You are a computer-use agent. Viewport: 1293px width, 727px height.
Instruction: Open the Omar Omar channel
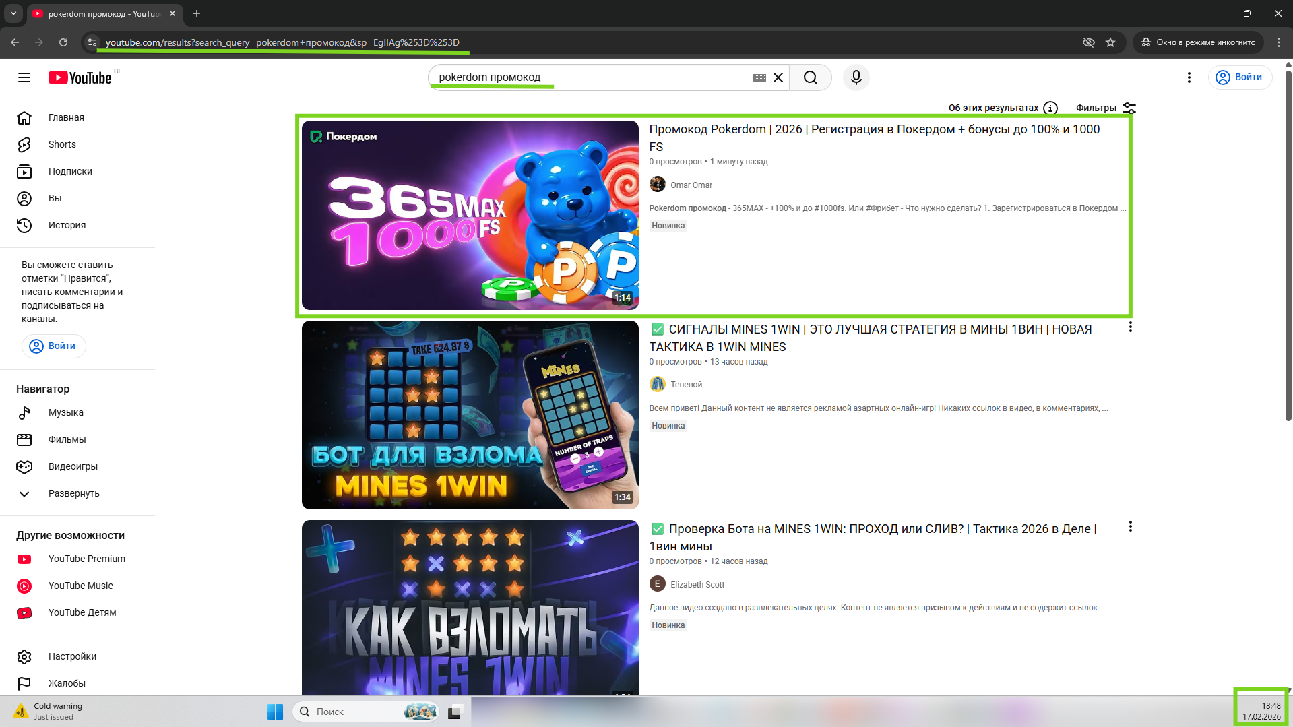pos(691,185)
